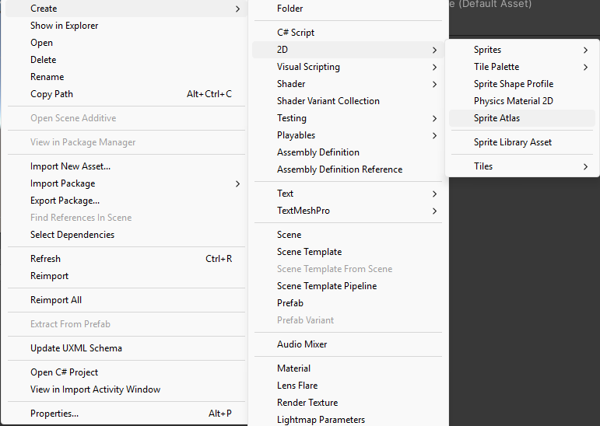Viewport: 600px width, 426px height.
Task: Create a Lens Flare asset
Action: tap(348, 386)
